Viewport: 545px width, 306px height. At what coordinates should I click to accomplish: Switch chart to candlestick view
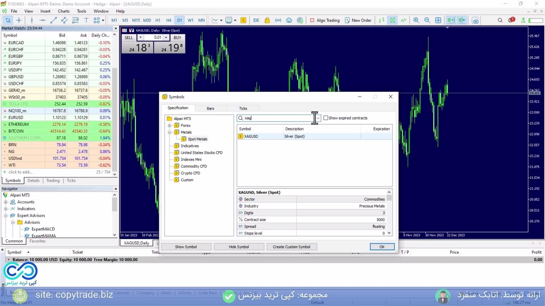pyautogui.click(x=392, y=20)
